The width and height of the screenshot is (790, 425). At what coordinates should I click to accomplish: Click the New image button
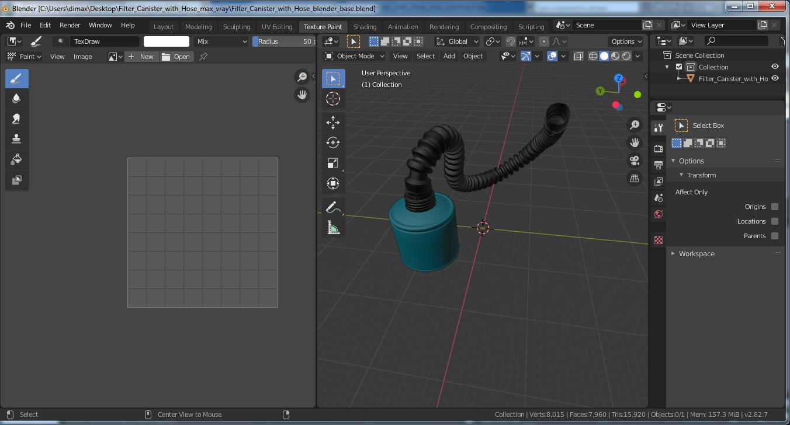(x=141, y=57)
